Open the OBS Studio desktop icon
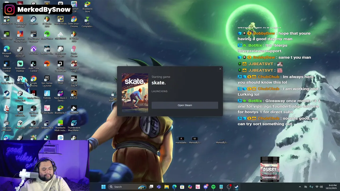Screen dimensions: 340x191 click(x=33, y=125)
